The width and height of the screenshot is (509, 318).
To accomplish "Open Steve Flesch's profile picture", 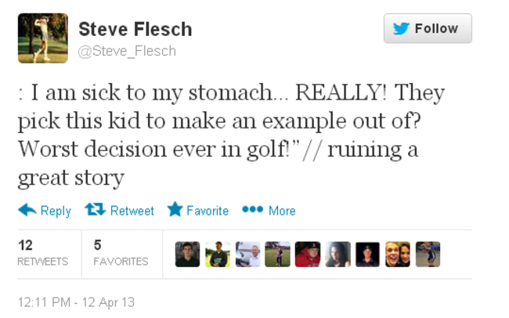I will pyautogui.click(x=43, y=38).
